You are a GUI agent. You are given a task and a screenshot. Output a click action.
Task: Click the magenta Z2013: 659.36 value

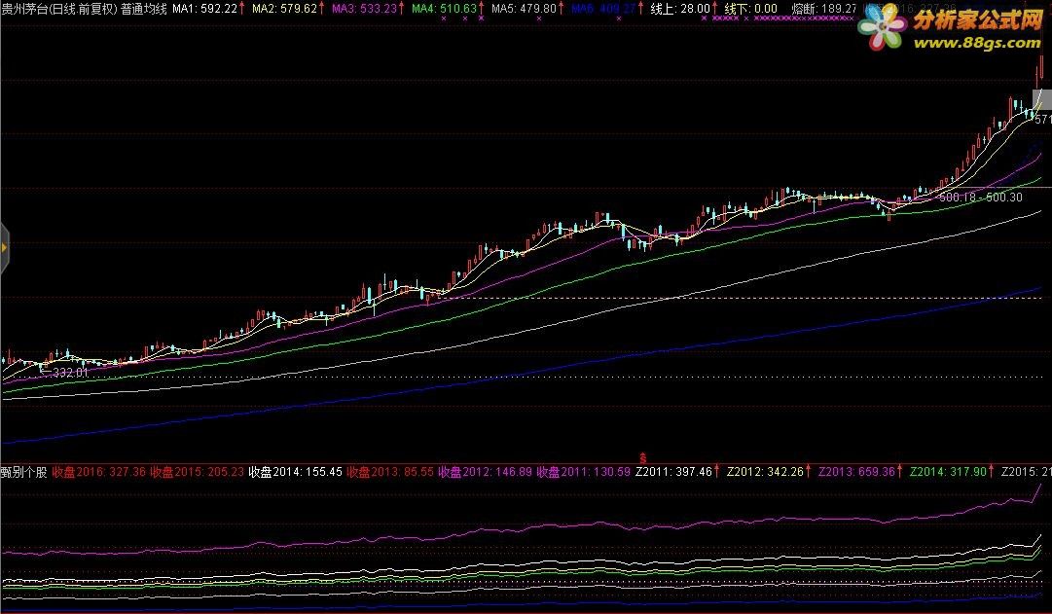[856, 472]
